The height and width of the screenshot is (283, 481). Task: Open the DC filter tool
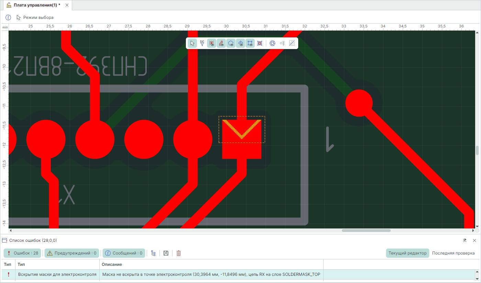point(202,43)
